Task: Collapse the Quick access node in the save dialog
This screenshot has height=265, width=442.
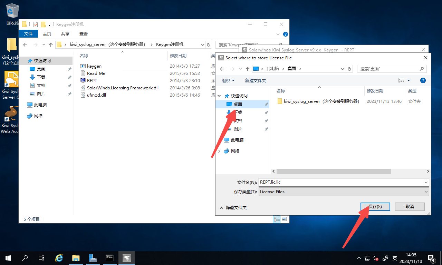Action: [x=220, y=96]
